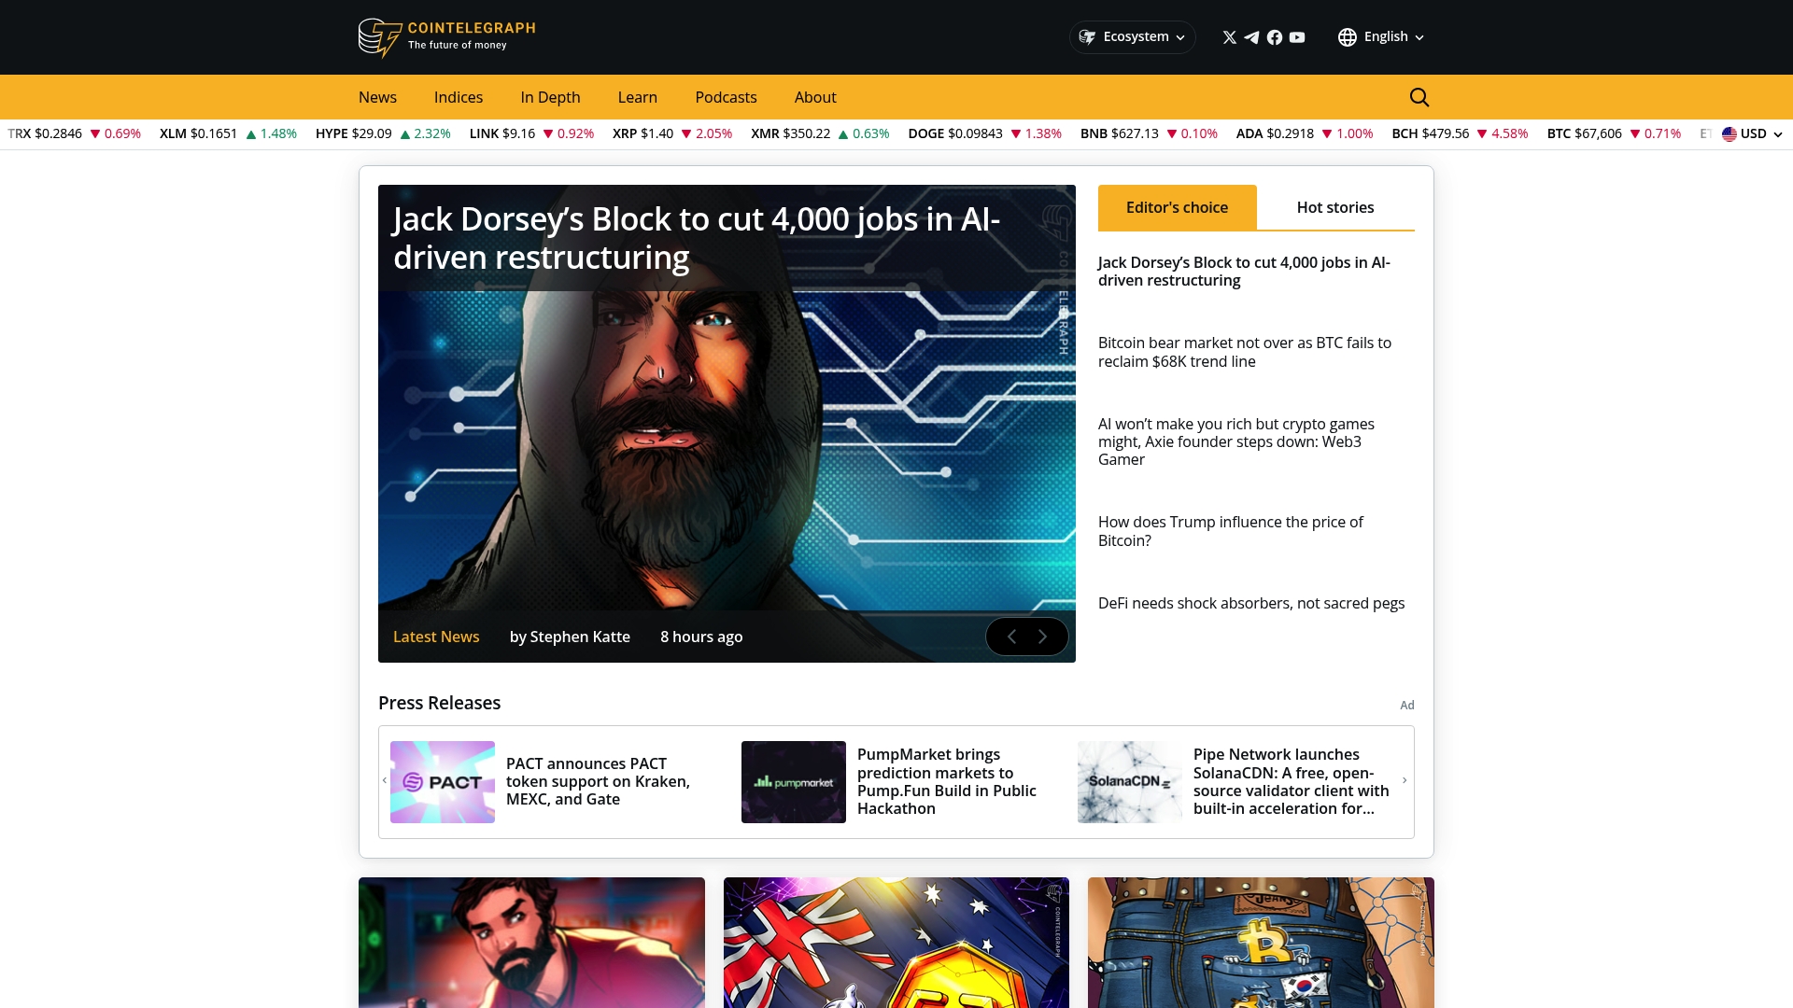Image resolution: width=1793 pixels, height=1008 pixels.
Task: Open the USD currency dropdown in the ticker
Action: click(1751, 133)
